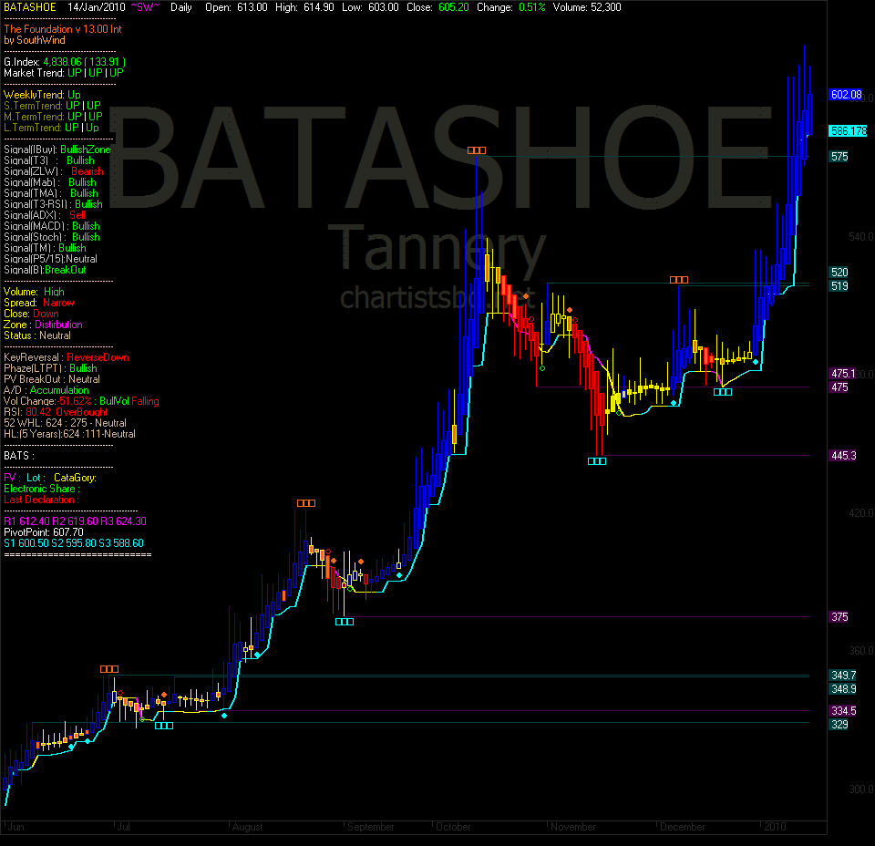875x846 pixels.
Task: Click the Signal(Stoch) Bullish row
Action: [52, 237]
